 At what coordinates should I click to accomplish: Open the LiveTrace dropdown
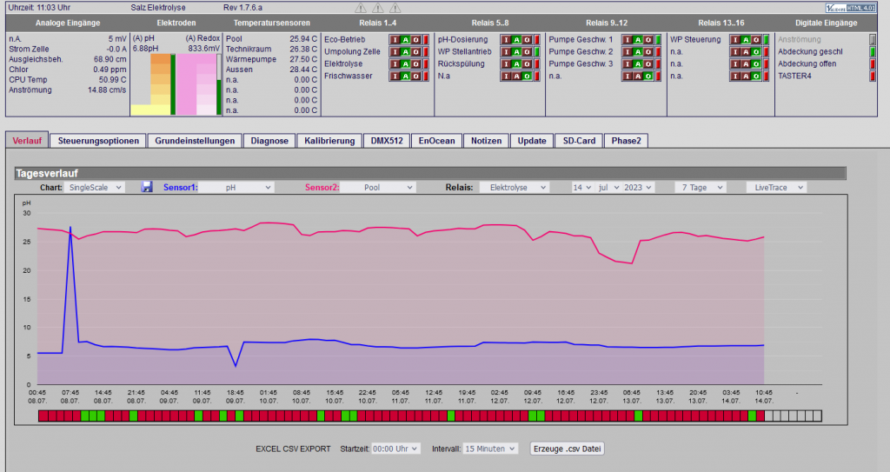[776, 188]
